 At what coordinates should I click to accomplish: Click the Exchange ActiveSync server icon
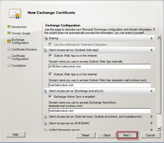point(45,91)
